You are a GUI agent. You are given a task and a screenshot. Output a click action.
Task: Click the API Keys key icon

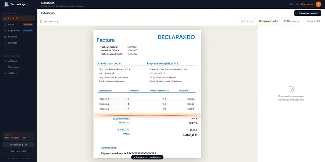5,61
